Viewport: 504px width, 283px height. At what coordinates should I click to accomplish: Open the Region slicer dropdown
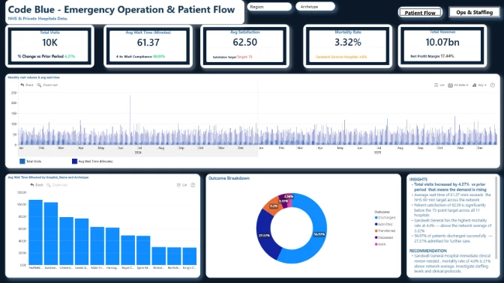[269, 7]
